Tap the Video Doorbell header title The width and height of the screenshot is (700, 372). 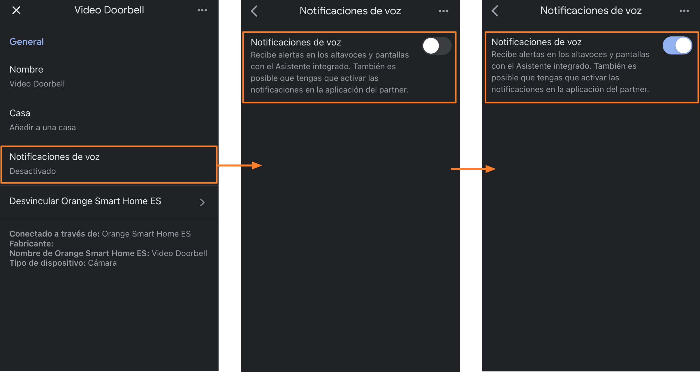109,10
